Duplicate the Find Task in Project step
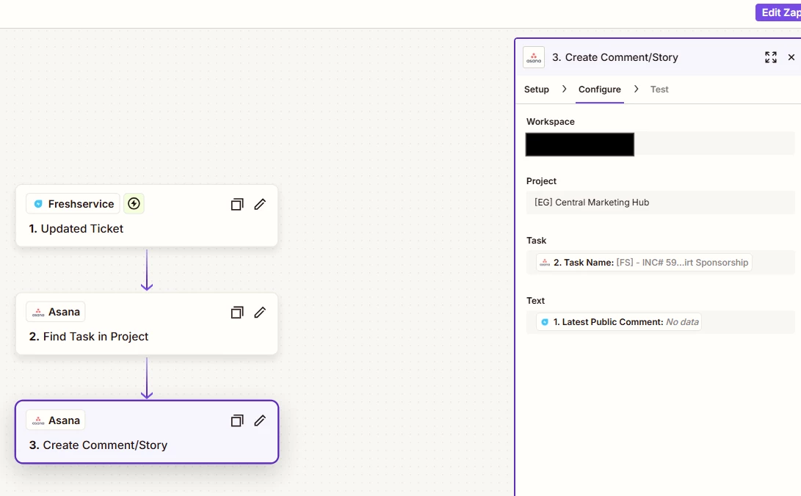 [237, 313]
